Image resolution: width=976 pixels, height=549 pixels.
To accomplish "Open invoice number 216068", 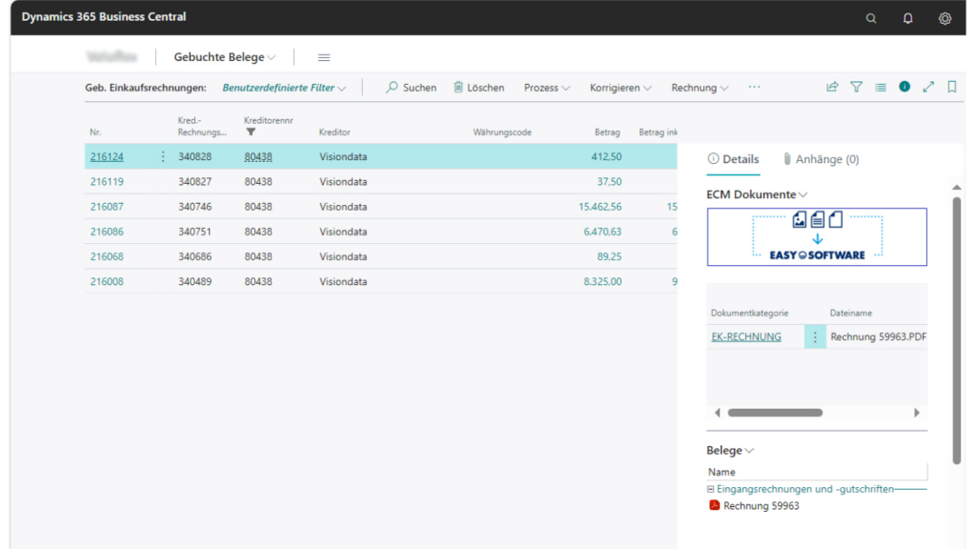I will click(107, 256).
